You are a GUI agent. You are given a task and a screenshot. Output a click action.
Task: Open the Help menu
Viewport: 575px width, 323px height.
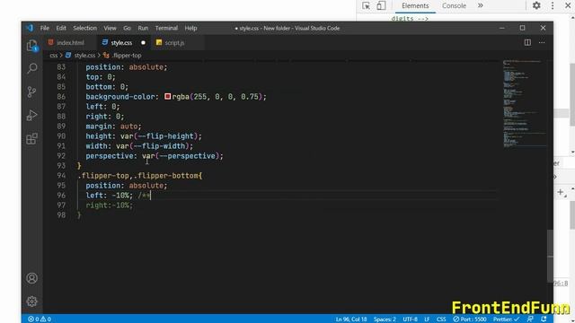pos(190,28)
